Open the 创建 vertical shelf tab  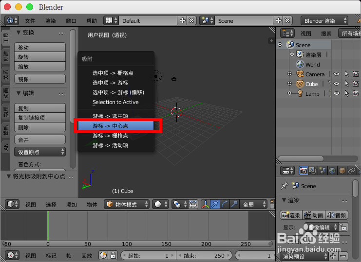point(6,55)
